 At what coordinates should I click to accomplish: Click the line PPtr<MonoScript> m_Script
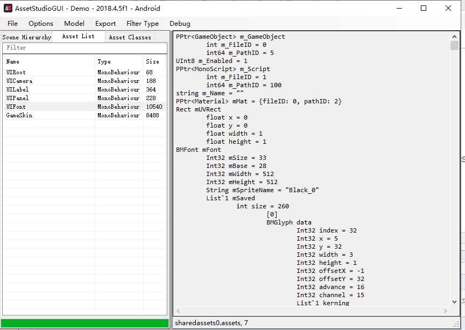(x=223, y=69)
